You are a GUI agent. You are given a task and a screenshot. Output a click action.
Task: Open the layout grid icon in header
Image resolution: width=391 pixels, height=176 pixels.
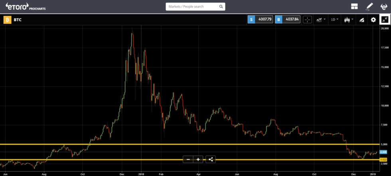click(354, 6)
